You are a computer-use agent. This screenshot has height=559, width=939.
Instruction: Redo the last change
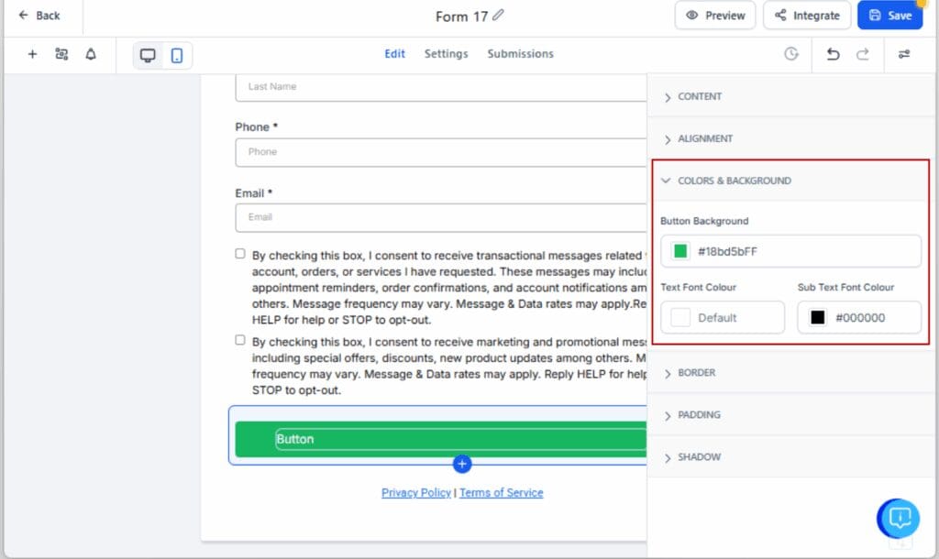(x=863, y=55)
